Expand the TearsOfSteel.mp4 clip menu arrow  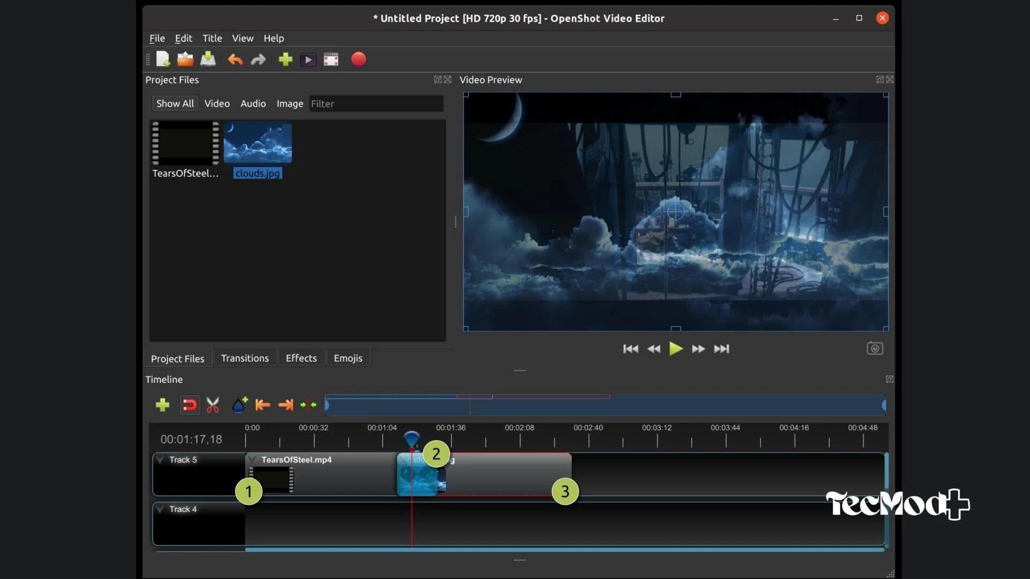click(x=252, y=459)
